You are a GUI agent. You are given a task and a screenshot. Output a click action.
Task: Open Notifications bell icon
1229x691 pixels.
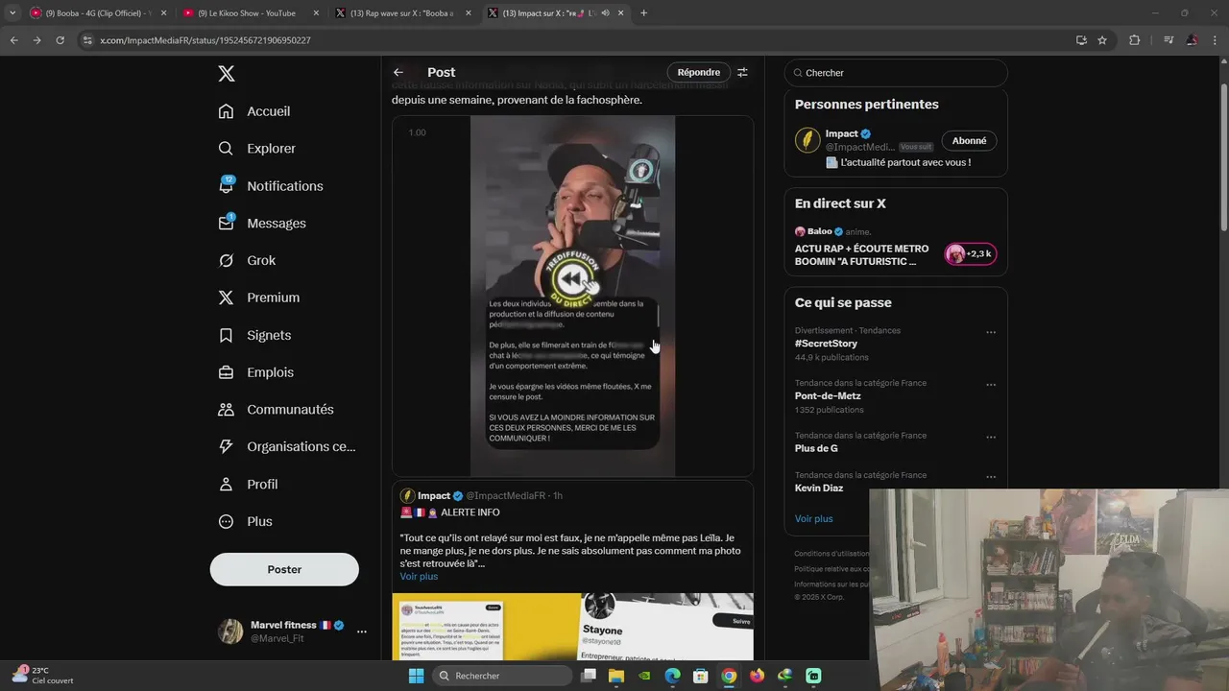(226, 186)
